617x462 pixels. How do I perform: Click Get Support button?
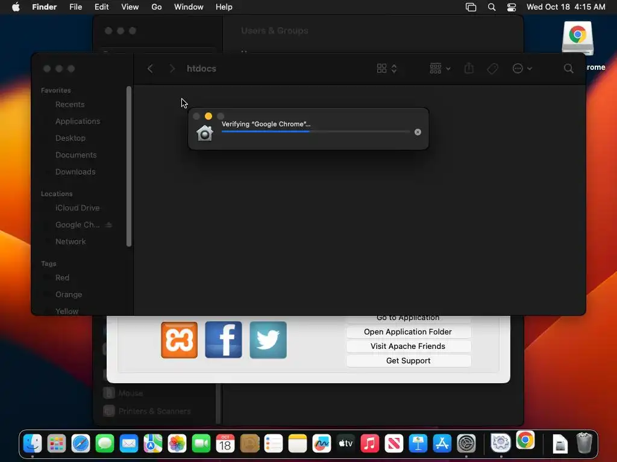coord(409,361)
